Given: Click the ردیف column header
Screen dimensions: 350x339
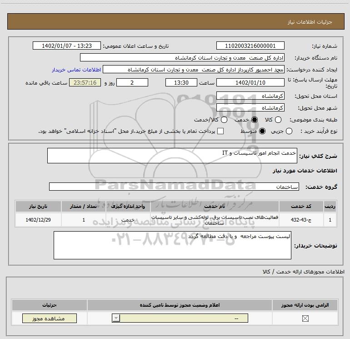Looking at the screenshot, I should [x=330, y=206].
